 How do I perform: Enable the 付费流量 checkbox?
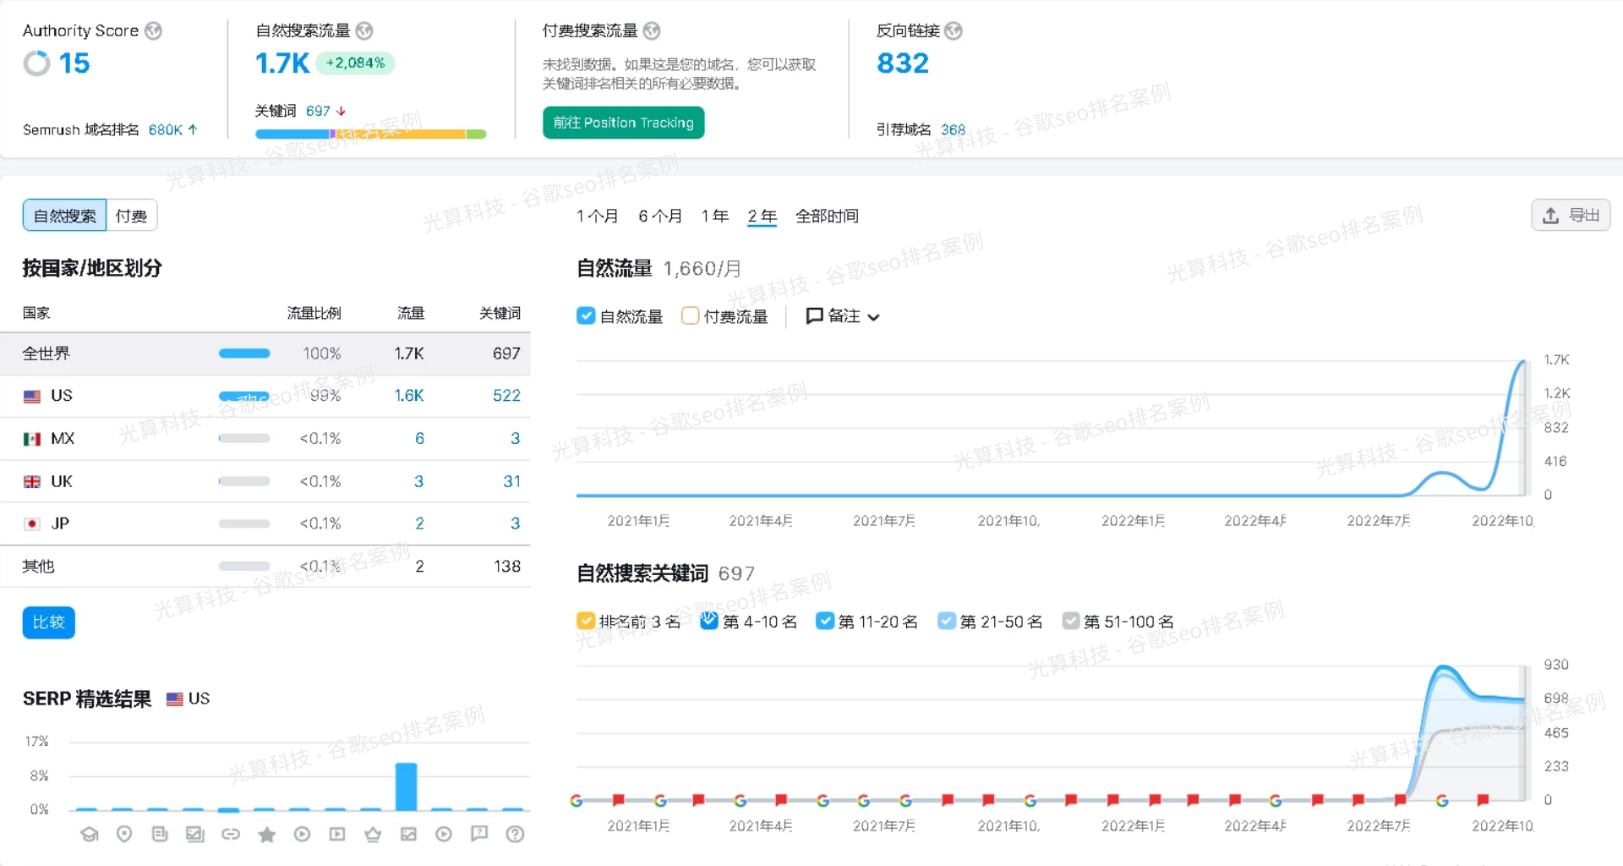(690, 315)
